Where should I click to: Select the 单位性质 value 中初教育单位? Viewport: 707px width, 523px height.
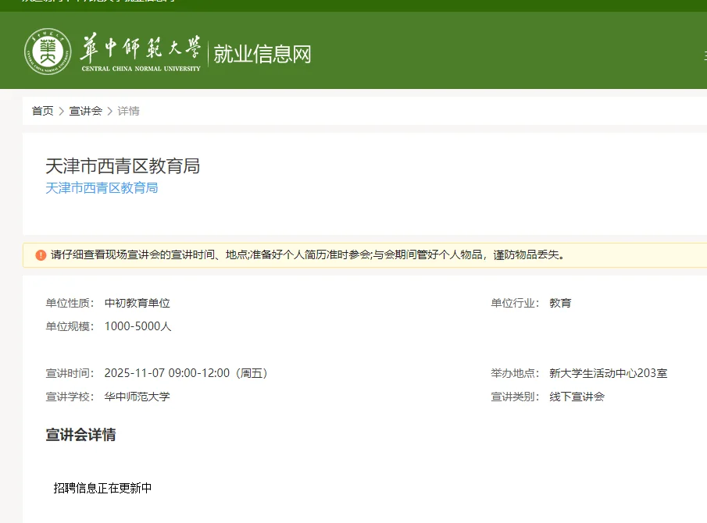coord(137,303)
